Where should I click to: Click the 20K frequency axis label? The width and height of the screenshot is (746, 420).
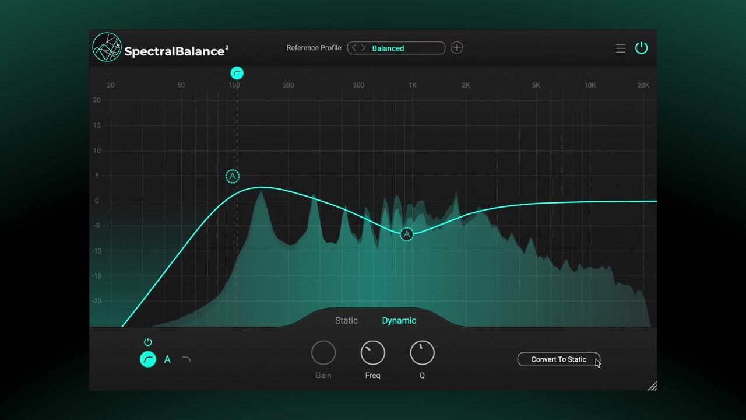pyautogui.click(x=643, y=85)
